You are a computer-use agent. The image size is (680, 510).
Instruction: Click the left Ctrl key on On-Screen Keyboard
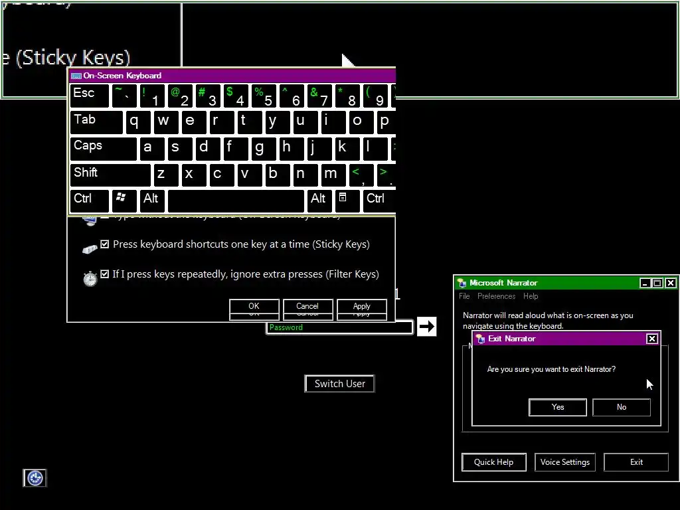tap(90, 201)
